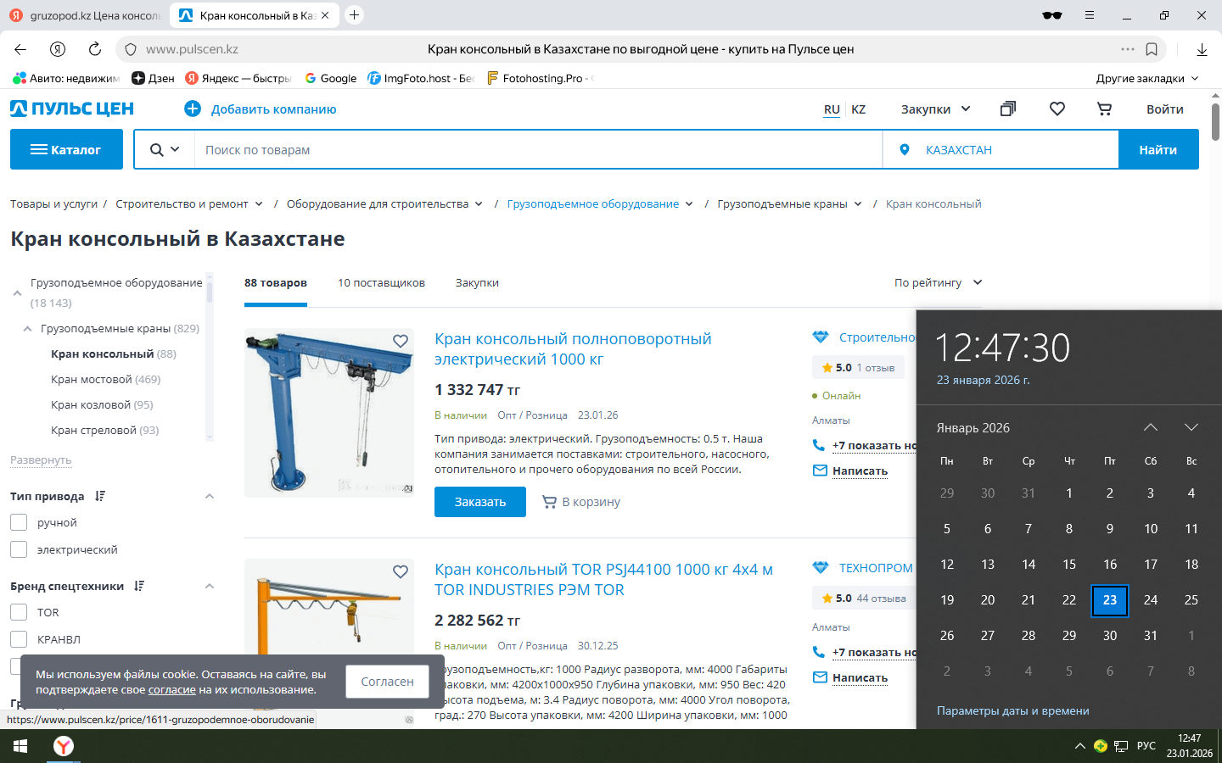Reload the page with the refresh icon
Screen dimensions: 1222x763
pos(95,49)
